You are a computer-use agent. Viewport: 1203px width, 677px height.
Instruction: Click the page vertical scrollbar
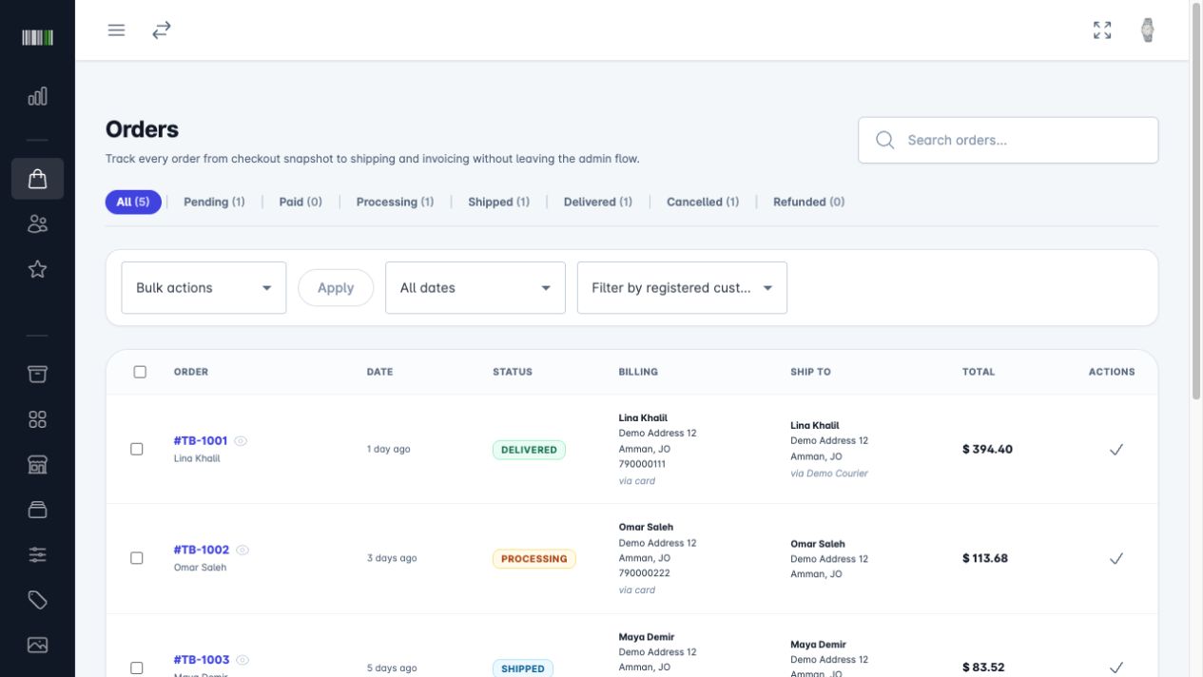(1196, 201)
